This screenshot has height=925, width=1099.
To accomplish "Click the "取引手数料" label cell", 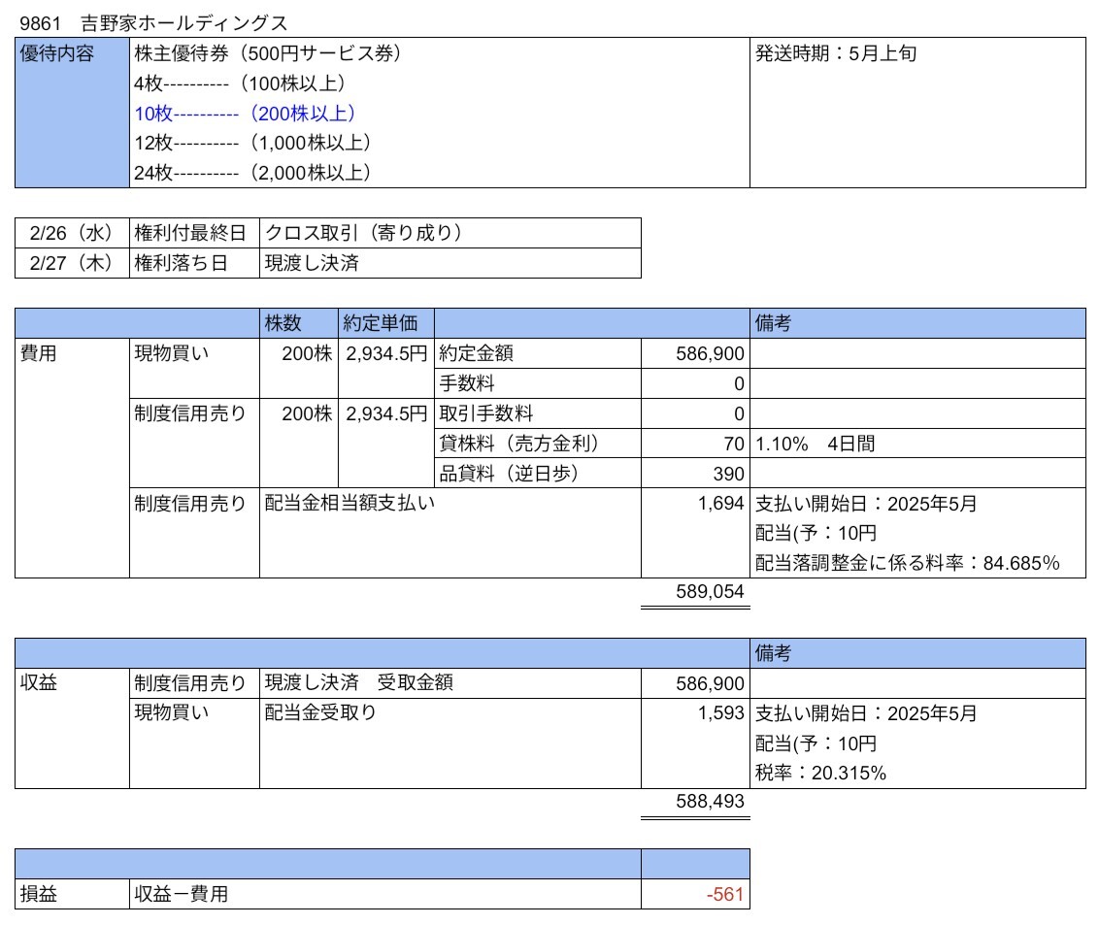I will click(x=538, y=413).
